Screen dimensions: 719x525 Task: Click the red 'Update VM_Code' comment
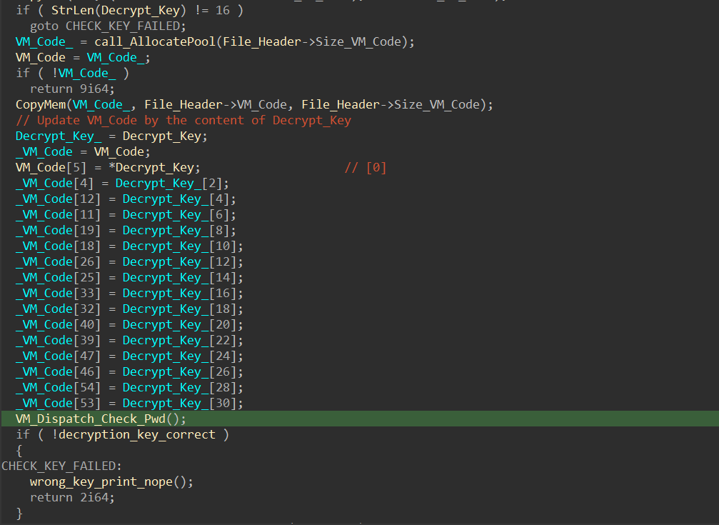tap(183, 120)
